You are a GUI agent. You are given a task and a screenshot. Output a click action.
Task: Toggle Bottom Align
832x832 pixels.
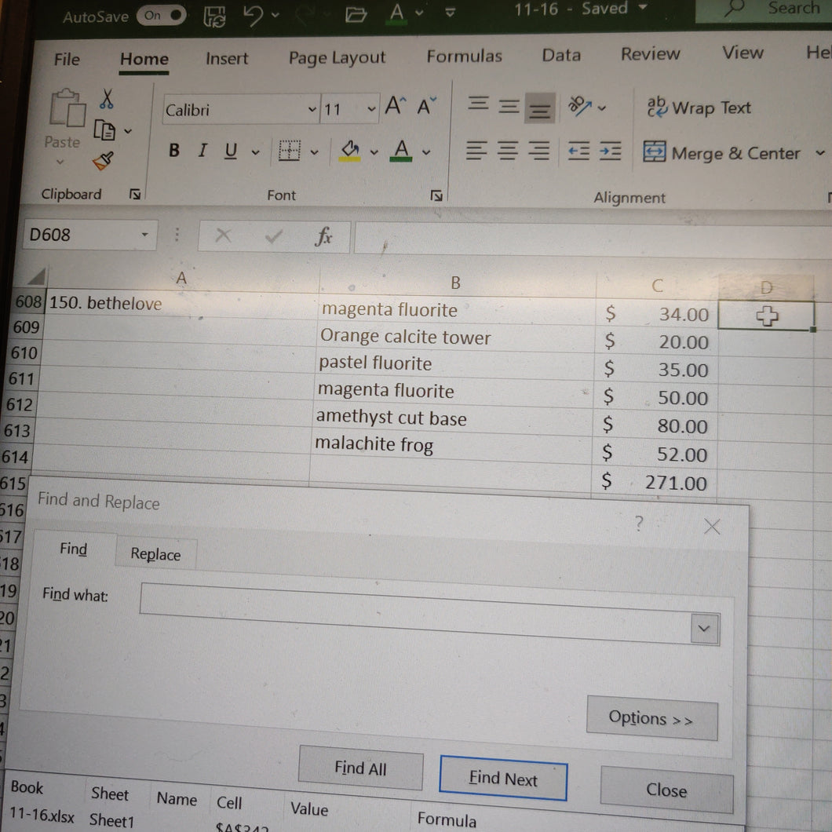click(x=540, y=108)
